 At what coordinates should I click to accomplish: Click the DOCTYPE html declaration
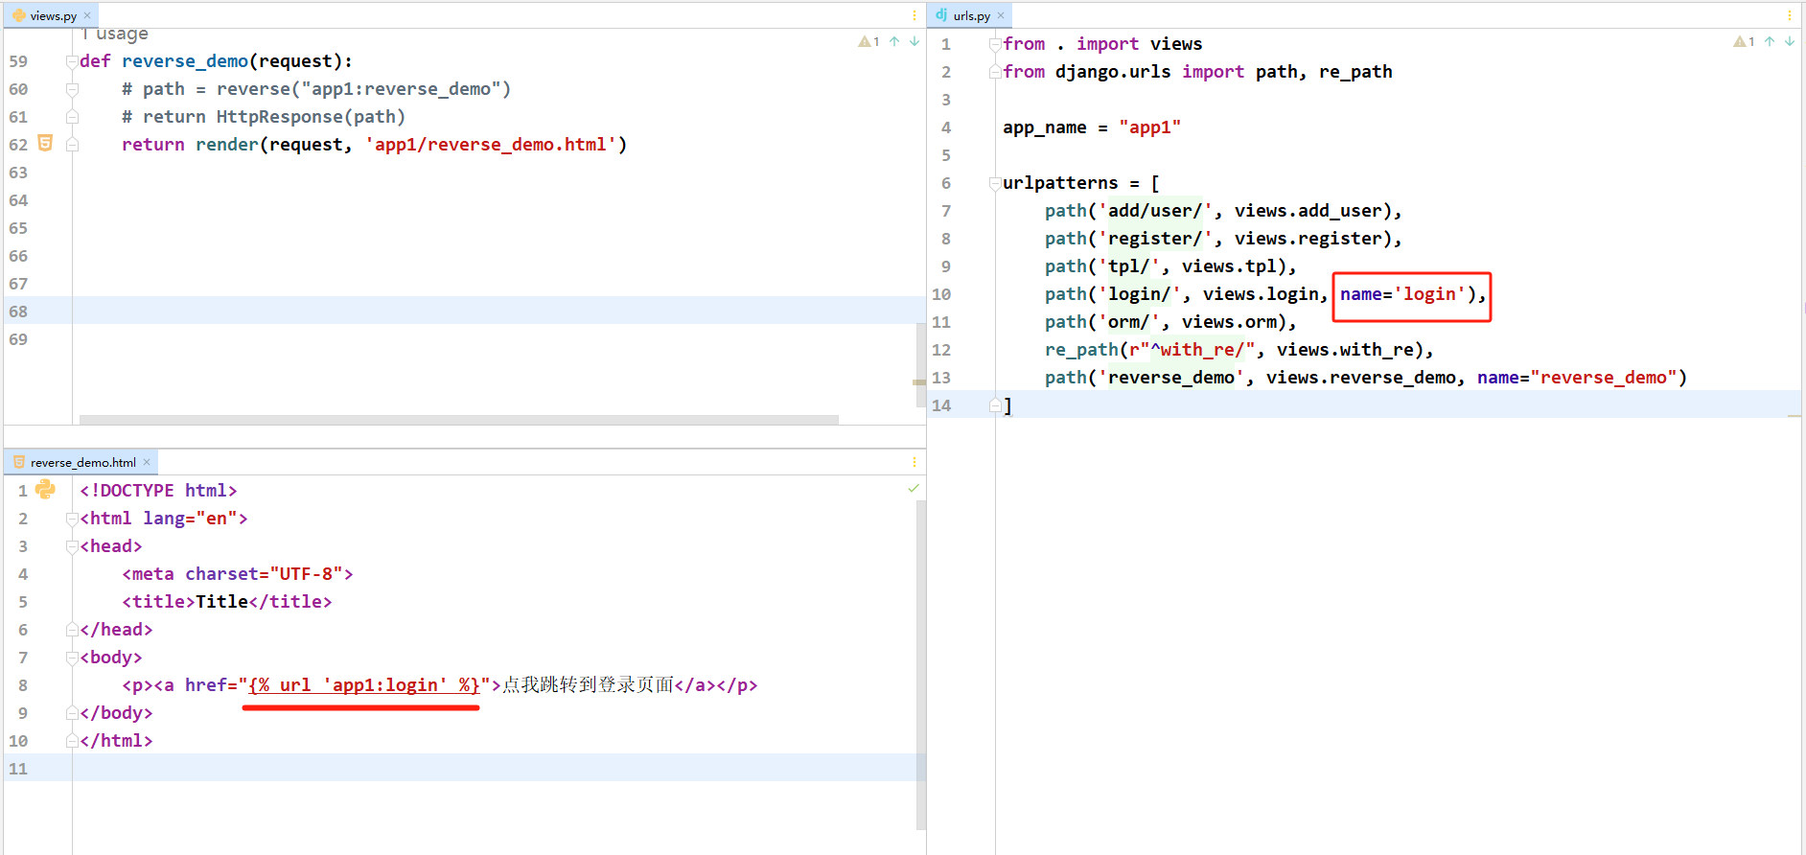click(x=158, y=491)
